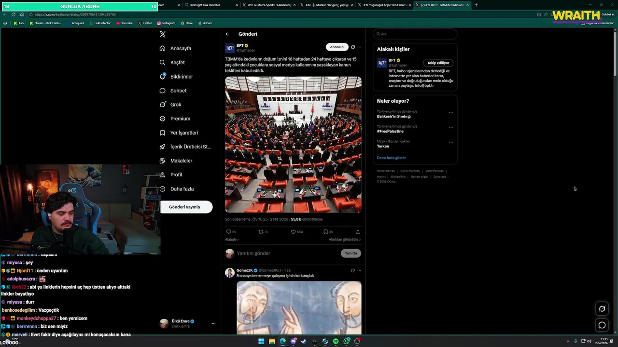618x347 pixels.
Task: Open GomezJK reply more options
Action: point(359,270)
